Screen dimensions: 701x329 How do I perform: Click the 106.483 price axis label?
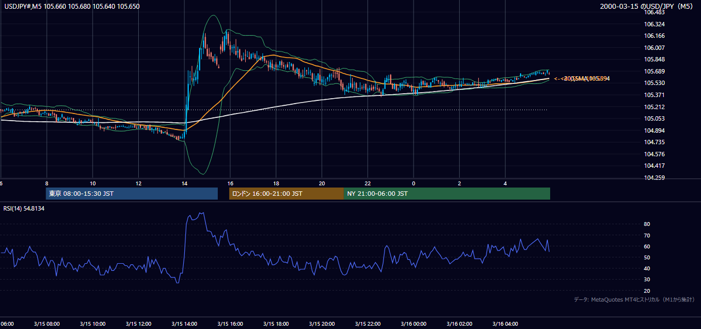tap(655, 13)
